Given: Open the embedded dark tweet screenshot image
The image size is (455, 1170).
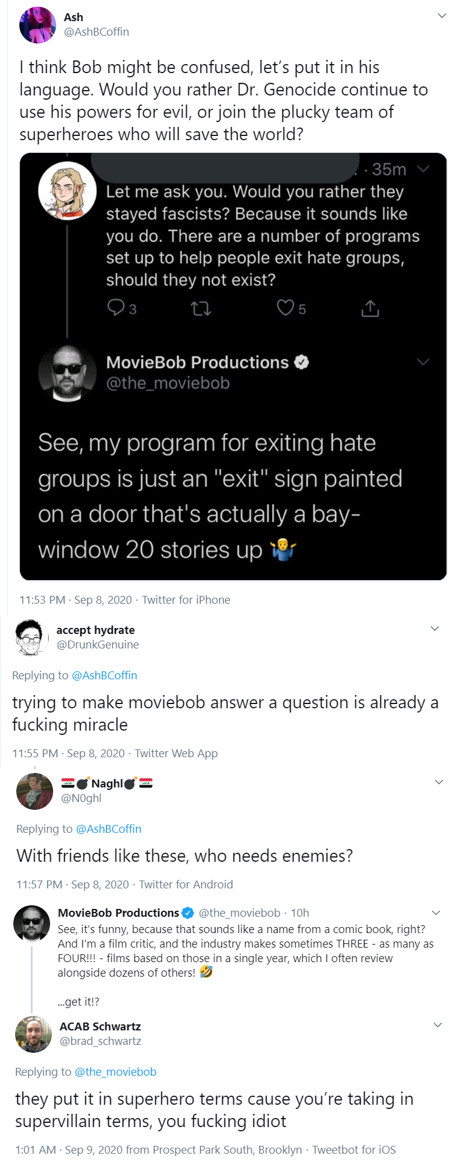Looking at the screenshot, I should coord(233,366).
